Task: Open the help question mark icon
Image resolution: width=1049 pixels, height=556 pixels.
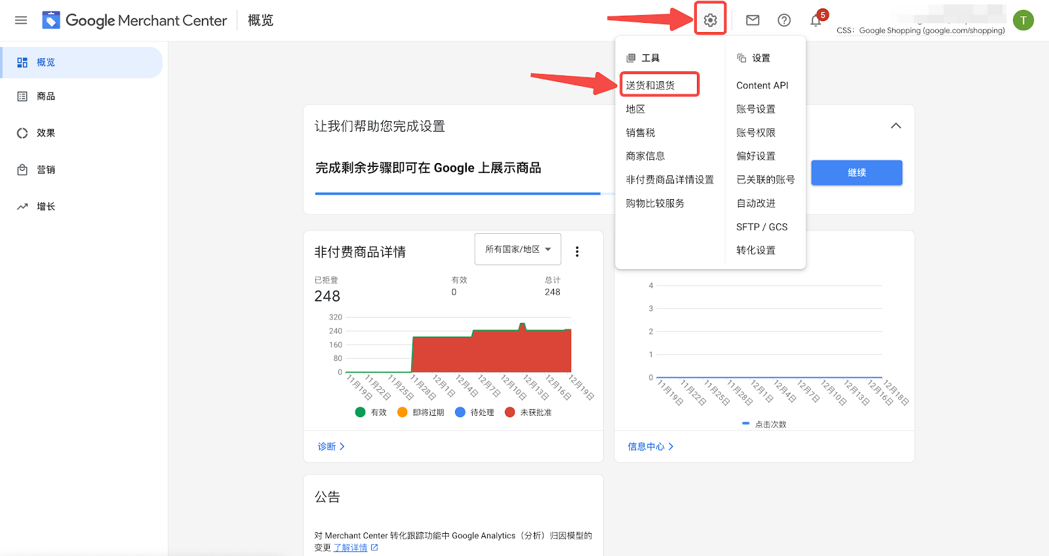Action: coord(784,20)
